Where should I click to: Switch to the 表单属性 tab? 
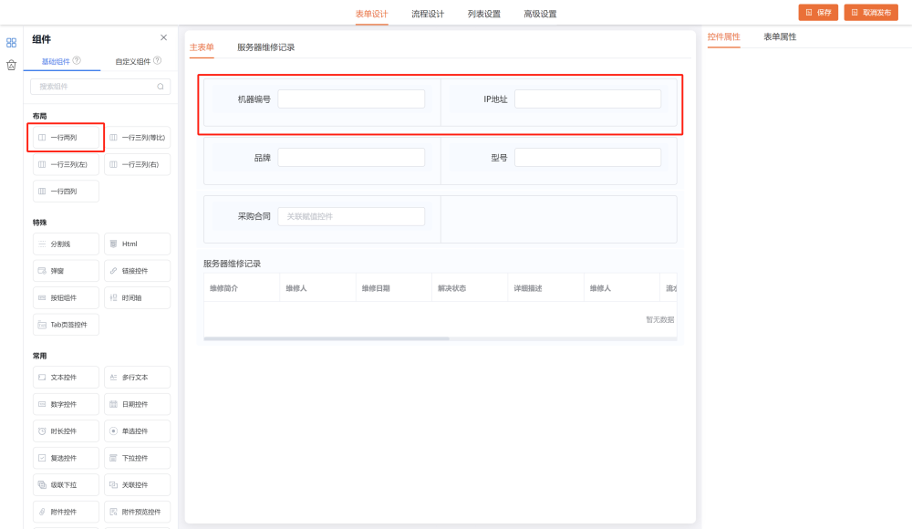(x=780, y=36)
